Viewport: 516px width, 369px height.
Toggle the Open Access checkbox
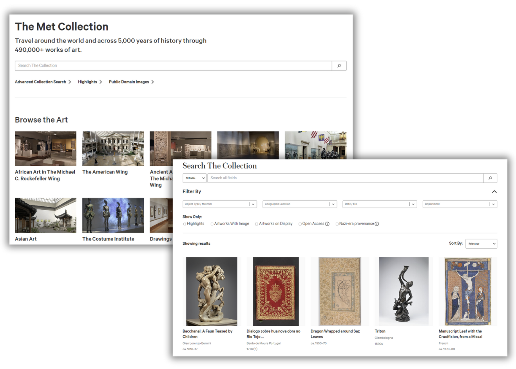300,224
